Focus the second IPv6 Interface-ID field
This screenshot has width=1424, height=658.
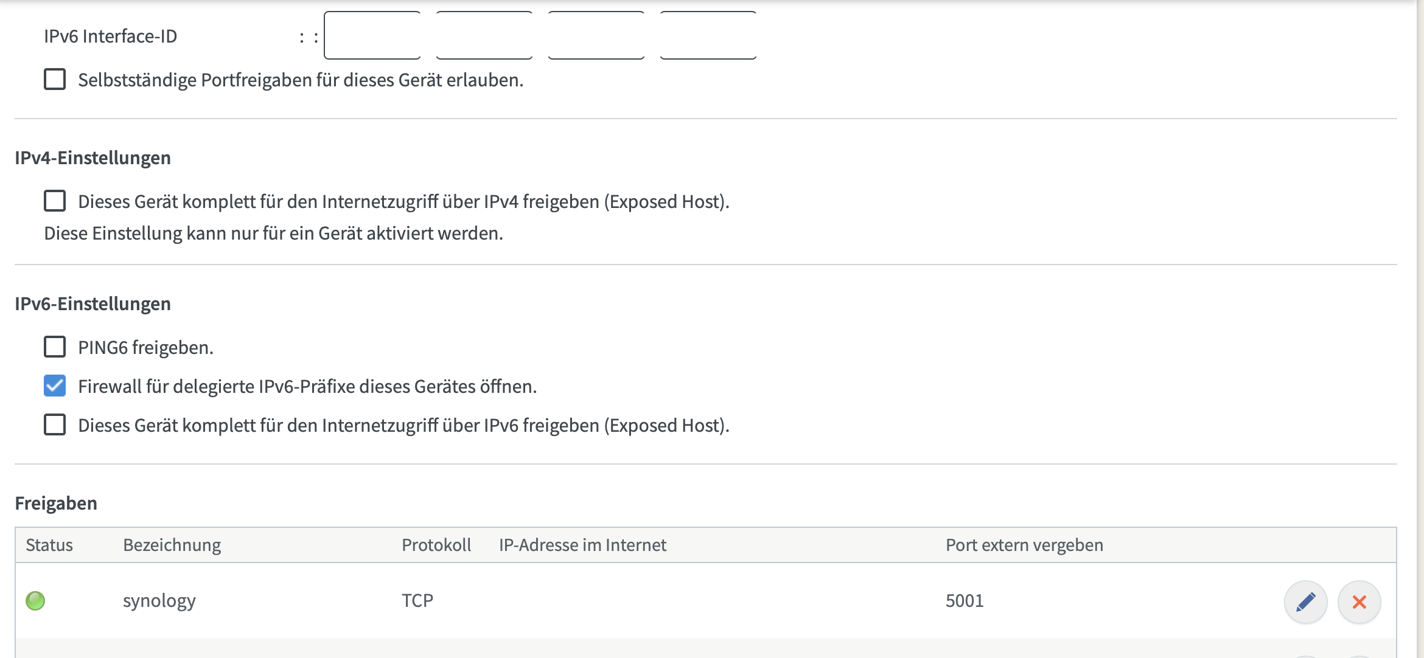click(484, 35)
